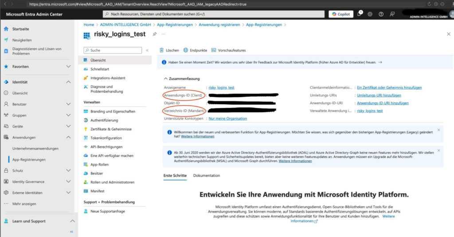The width and height of the screenshot is (454, 237).
Task: Open Anwendung registrieren breadcrumb
Action: click(x=219, y=25)
